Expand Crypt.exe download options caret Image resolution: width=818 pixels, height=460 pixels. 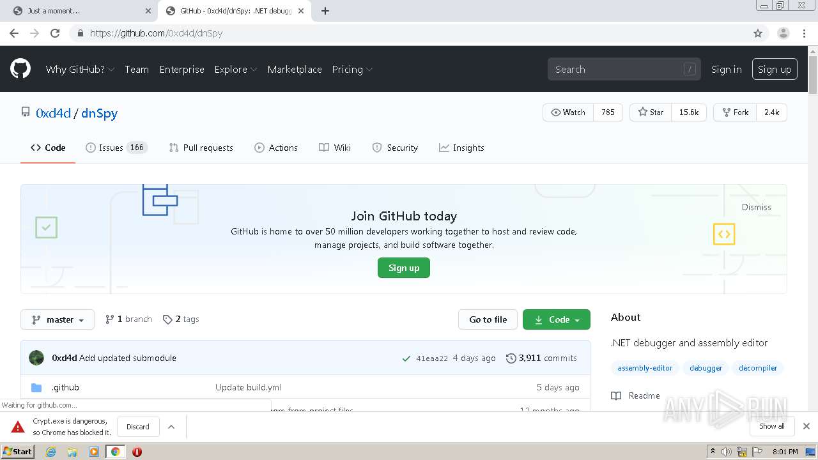[x=171, y=427]
